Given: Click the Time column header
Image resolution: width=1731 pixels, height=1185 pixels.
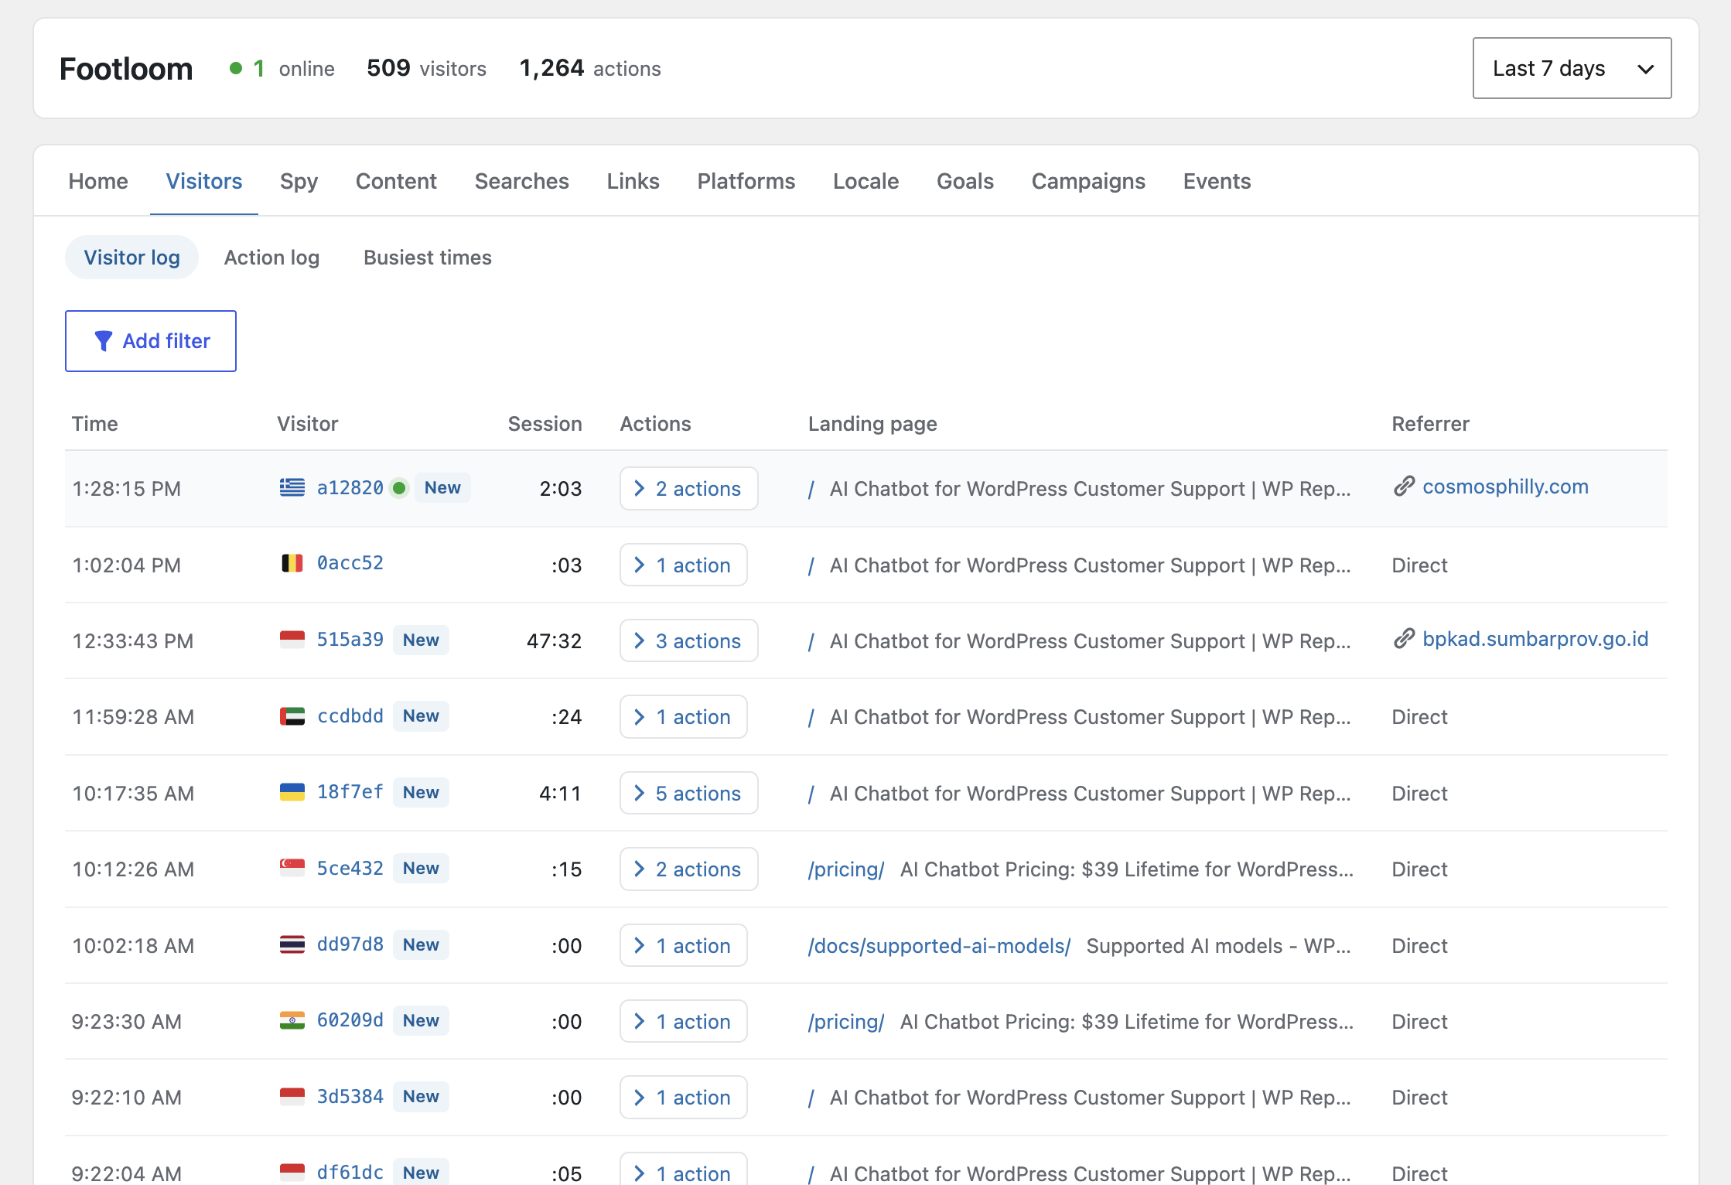Looking at the screenshot, I should 95,424.
